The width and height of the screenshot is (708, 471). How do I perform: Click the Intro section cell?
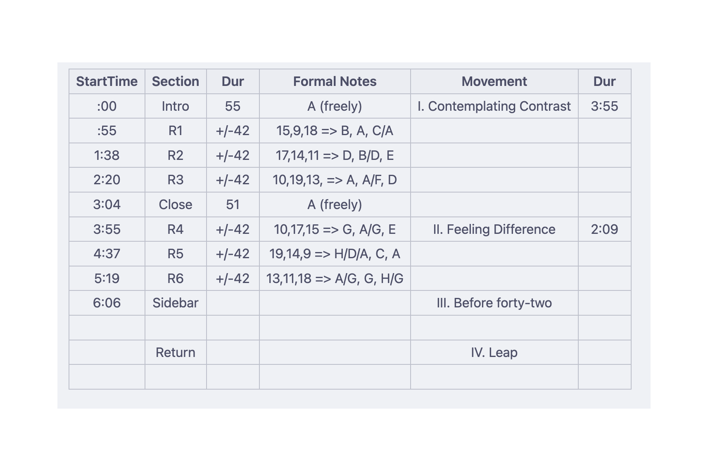click(176, 106)
